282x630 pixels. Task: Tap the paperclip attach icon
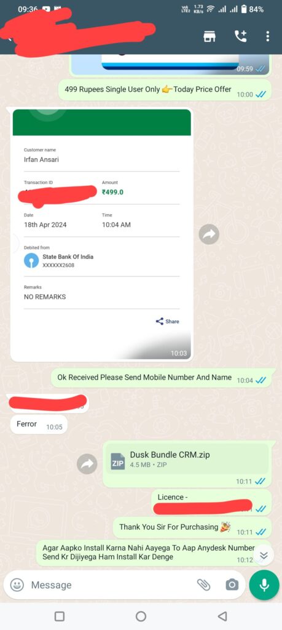coord(203,585)
